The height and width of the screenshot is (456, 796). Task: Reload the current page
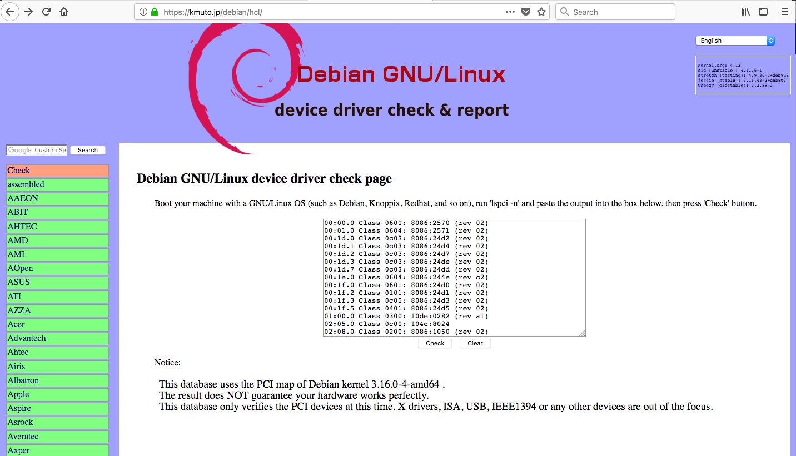pyautogui.click(x=47, y=12)
